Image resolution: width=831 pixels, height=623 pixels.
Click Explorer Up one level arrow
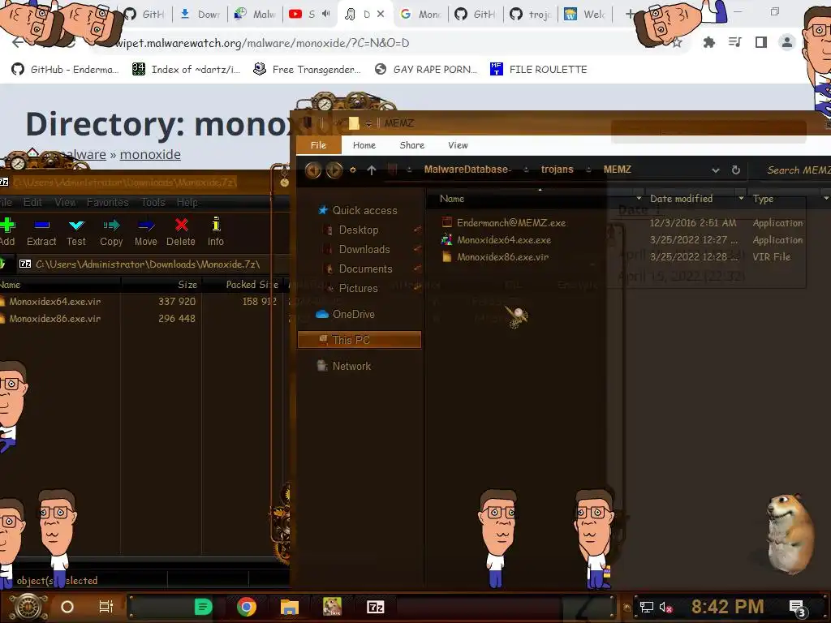(x=372, y=170)
